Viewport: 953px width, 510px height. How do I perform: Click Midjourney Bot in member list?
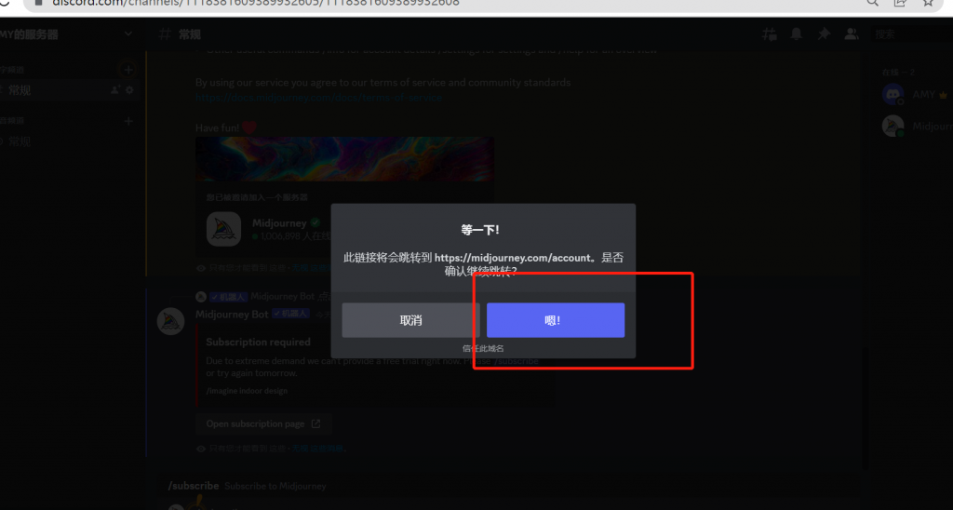pyautogui.click(x=917, y=126)
